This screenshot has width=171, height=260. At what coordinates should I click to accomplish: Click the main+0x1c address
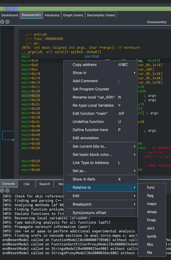coord(31,87)
